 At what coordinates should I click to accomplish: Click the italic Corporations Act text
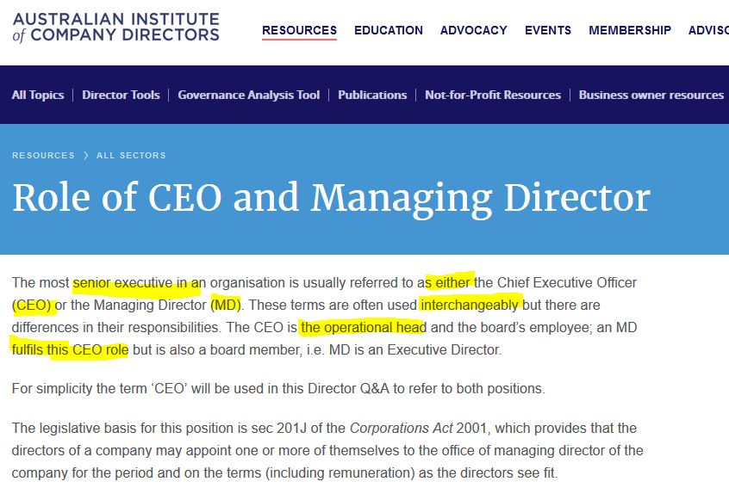click(402, 428)
